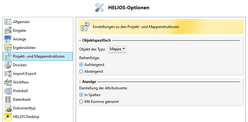Open Datenbank via its cylinder icon

(x=8, y=100)
